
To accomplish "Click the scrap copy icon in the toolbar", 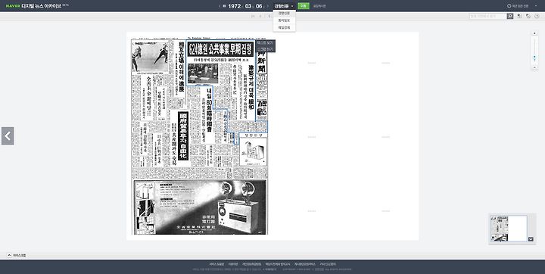I will click(528, 16).
